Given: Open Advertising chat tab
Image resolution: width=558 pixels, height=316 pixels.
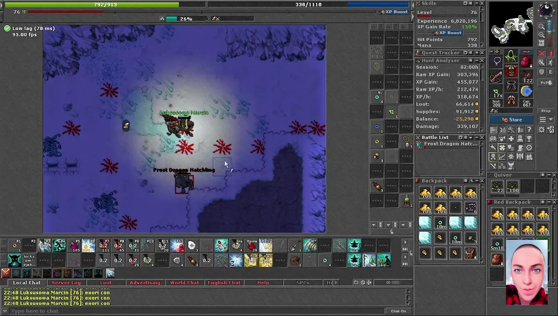Looking at the screenshot, I should pyautogui.click(x=145, y=283).
